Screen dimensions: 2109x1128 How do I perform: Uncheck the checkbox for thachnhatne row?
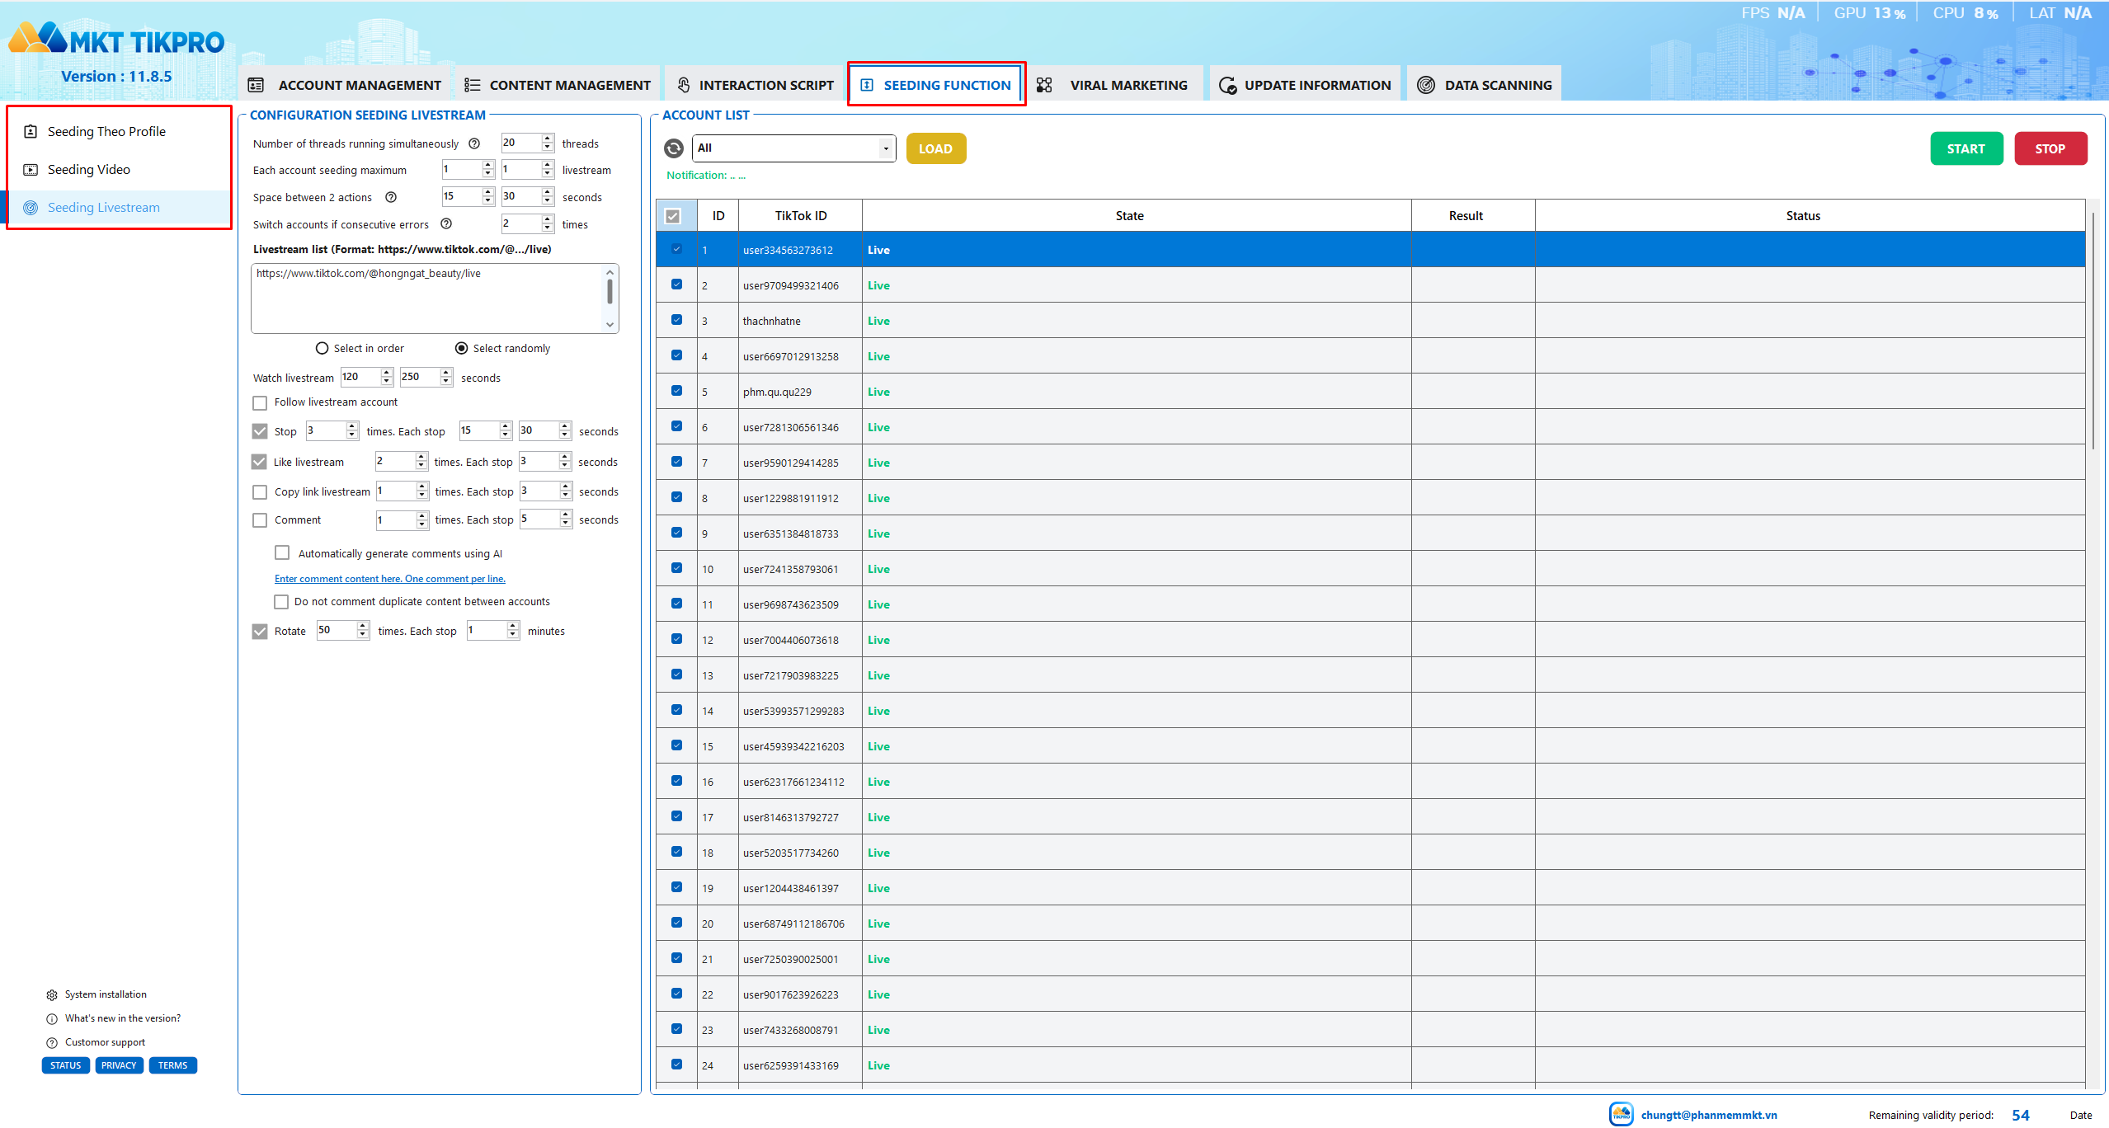pyautogui.click(x=676, y=320)
